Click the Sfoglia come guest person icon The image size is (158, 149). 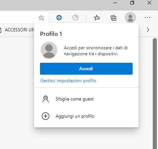46,99
